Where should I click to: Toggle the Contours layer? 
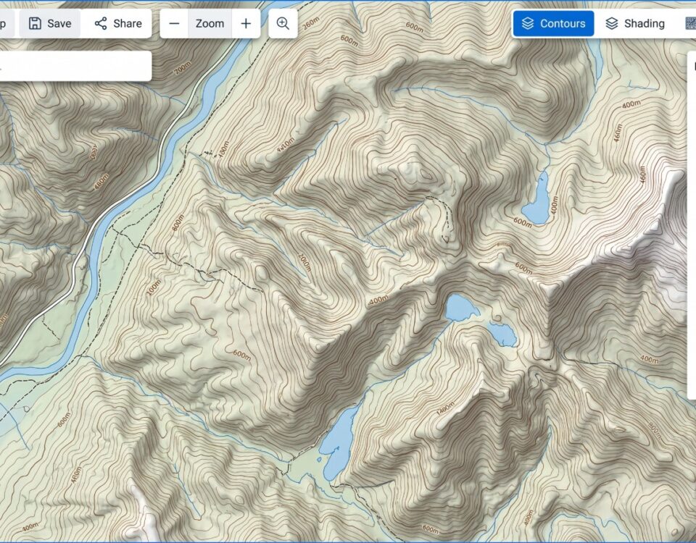(553, 23)
